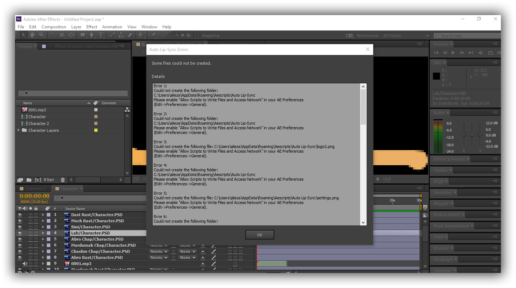Image resolution: width=516 pixels, height=288 pixels.
Task: Select the Unified Camera tool
Action: [x=62, y=35]
